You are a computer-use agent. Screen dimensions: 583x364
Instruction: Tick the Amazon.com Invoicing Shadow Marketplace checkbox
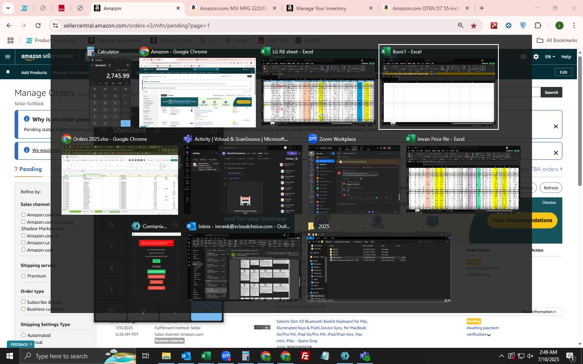pyautogui.click(x=23, y=222)
